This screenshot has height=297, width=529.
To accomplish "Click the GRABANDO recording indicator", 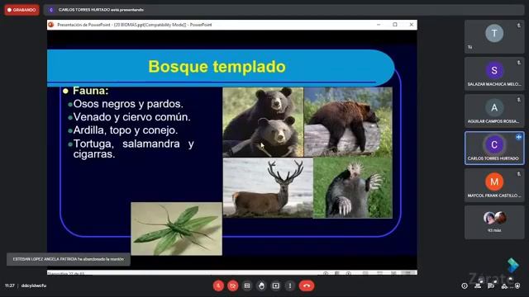I will pyautogui.click(x=22, y=10).
